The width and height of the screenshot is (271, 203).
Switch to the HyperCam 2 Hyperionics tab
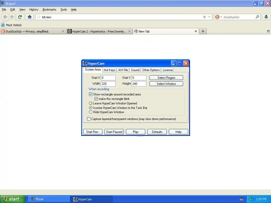click(100, 31)
